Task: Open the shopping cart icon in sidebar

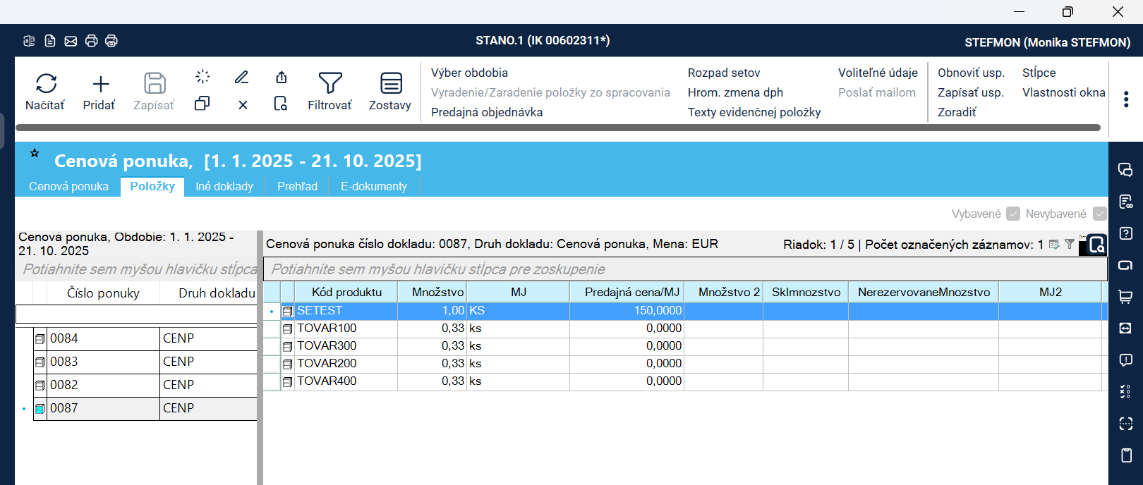Action: [1125, 297]
